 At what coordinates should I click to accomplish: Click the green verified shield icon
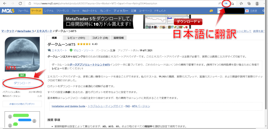[71, 50]
